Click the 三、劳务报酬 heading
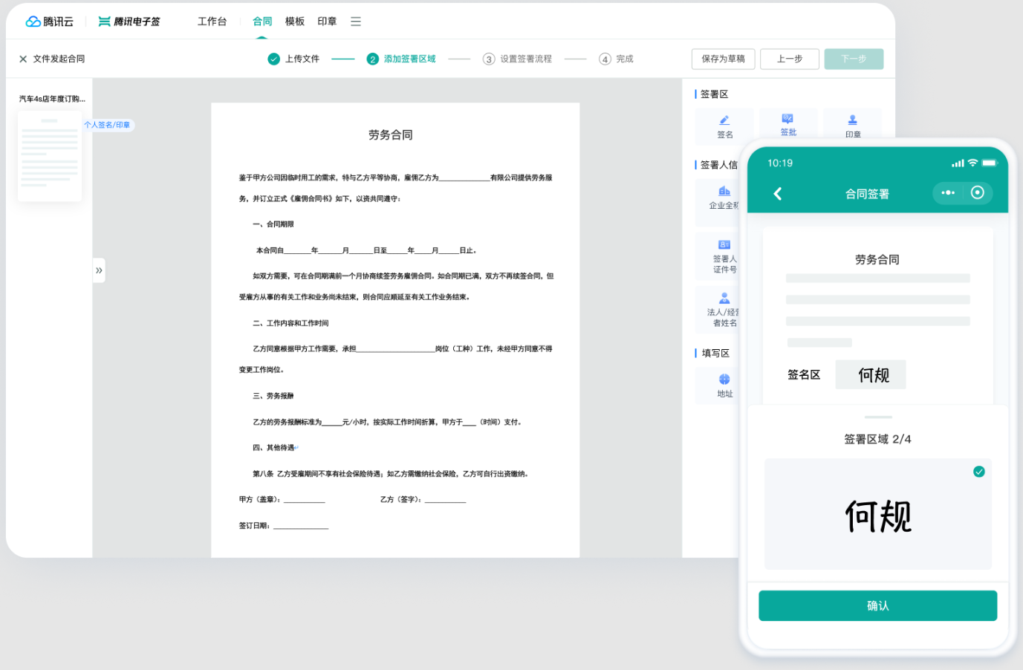Screen dimensions: 1023x670 click(273, 396)
